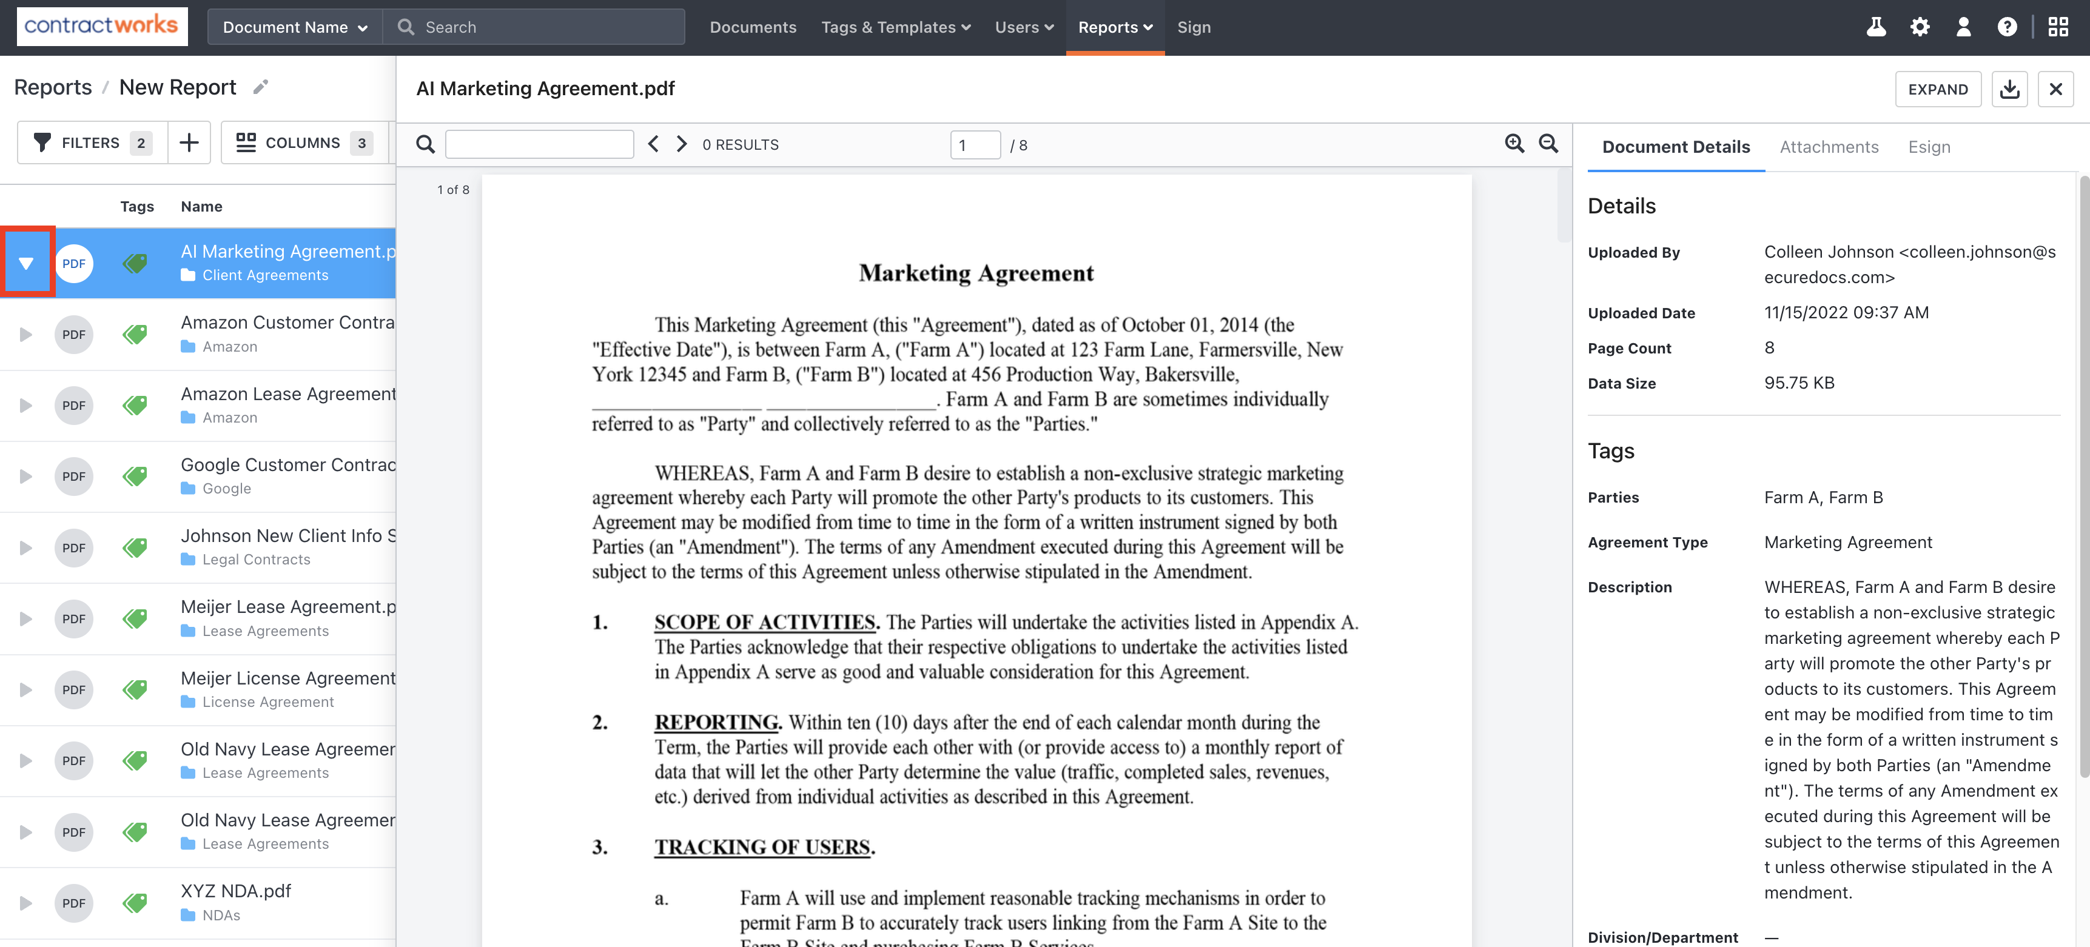This screenshot has width=2090, height=947.
Task: Switch to the Attachments tab
Action: tap(1829, 147)
